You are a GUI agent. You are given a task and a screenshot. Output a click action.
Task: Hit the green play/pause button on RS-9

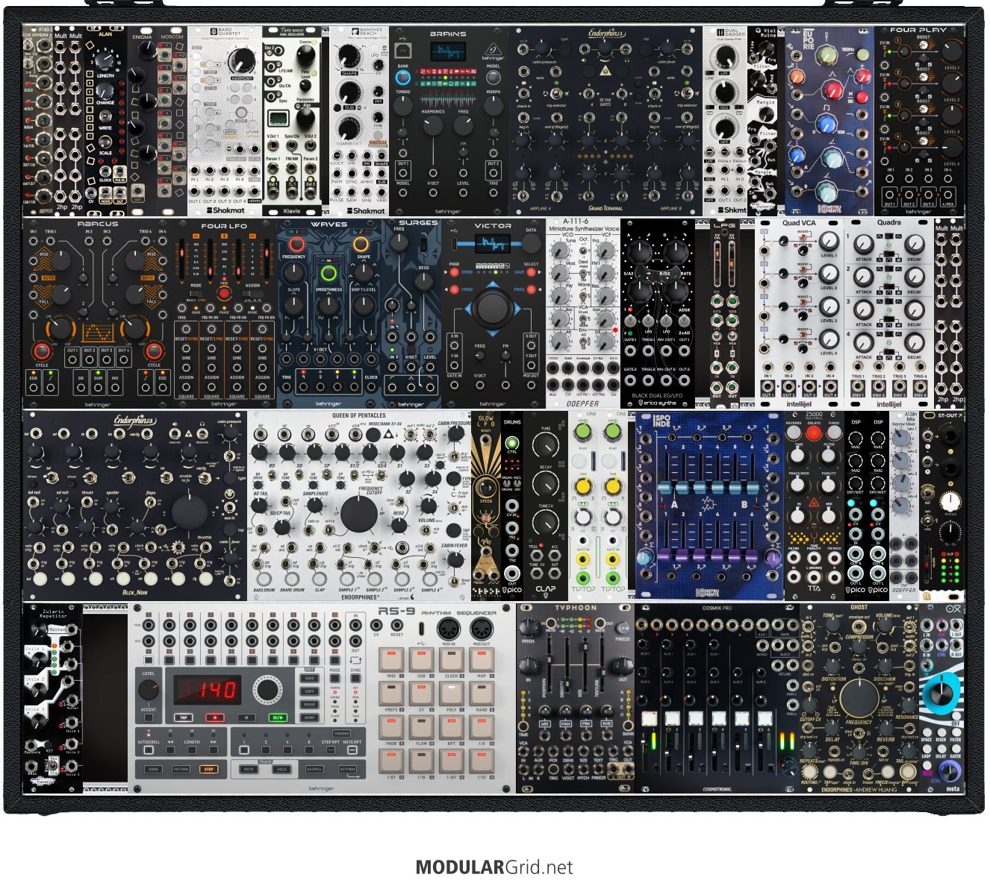click(x=278, y=717)
